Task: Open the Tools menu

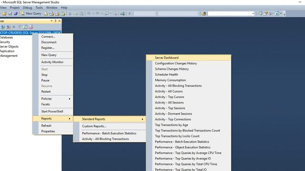Action: click(x=39, y=8)
